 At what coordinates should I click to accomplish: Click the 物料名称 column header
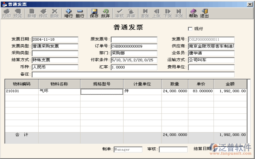(59, 84)
